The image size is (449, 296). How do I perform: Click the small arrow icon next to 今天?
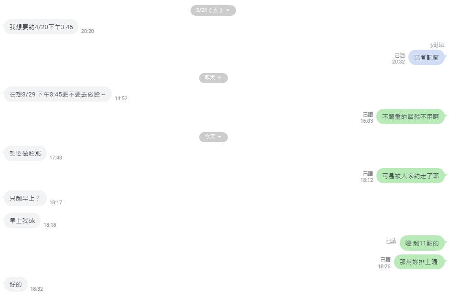pos(220,137)
